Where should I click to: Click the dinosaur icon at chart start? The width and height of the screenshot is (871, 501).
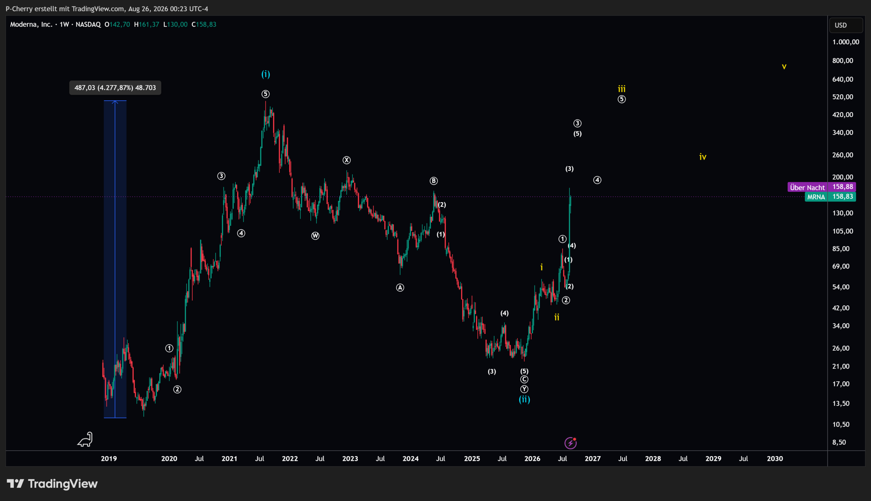click(85, 439)
